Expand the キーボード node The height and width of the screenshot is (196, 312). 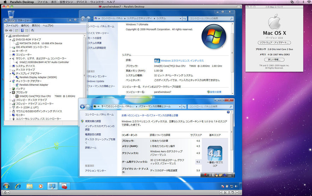10,51
